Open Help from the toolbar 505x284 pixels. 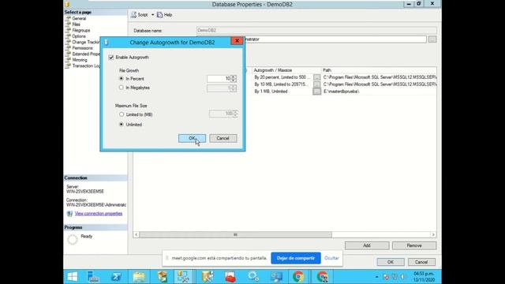coord(165,15)
